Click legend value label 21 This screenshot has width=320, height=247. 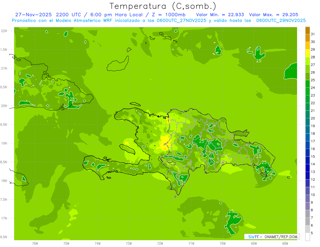313,111
